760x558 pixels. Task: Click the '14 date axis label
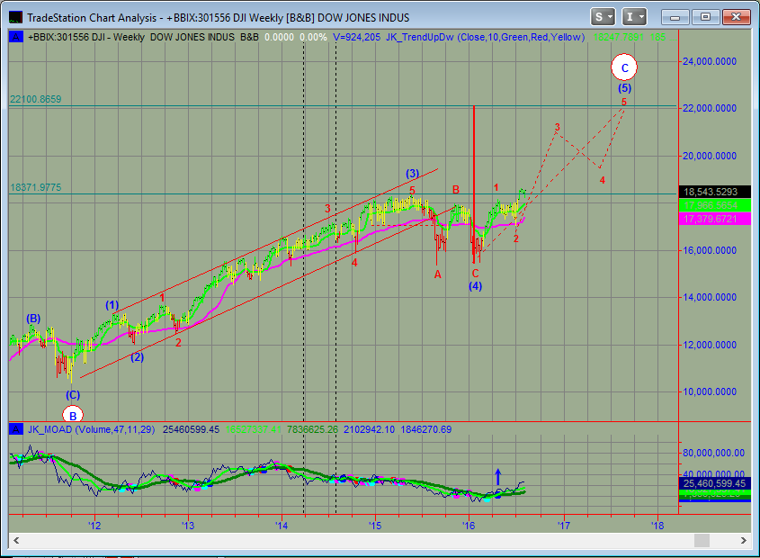282,526
